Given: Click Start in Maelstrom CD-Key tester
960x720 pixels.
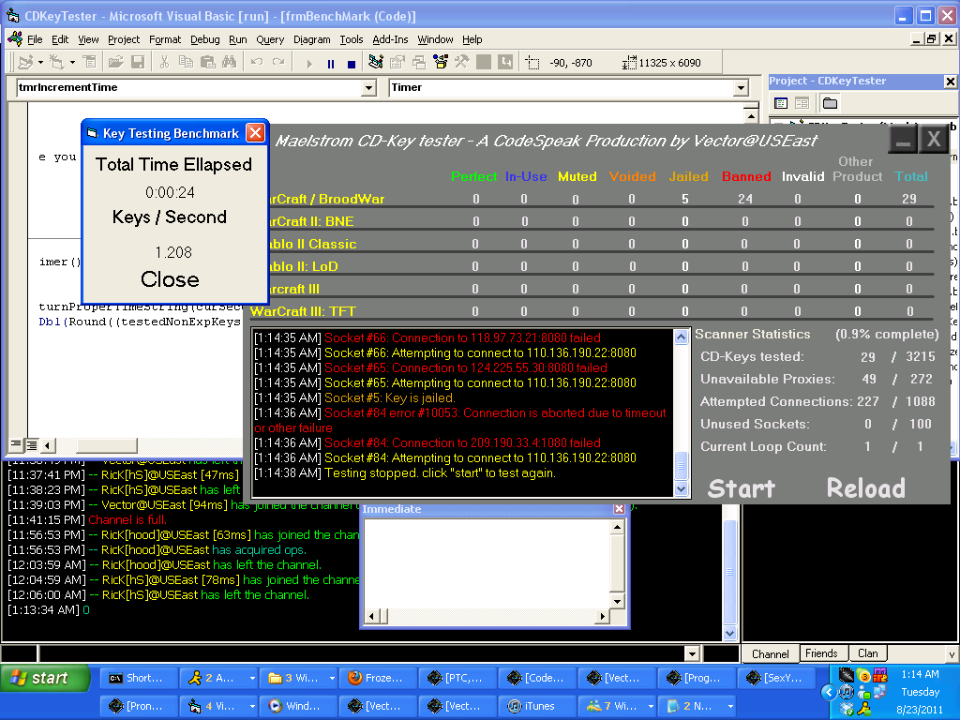Looking at the screenshot, I should coord(742,488).
